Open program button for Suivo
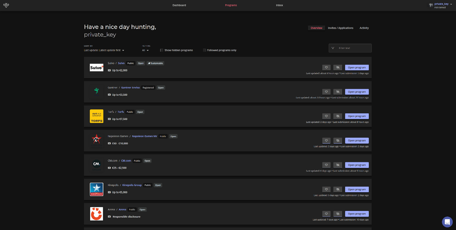 pos(357,67)
